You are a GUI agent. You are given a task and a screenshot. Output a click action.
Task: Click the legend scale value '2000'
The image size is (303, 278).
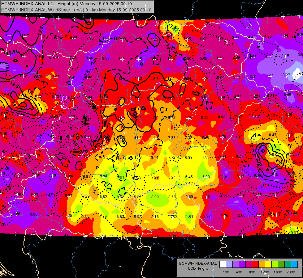(x=291, y=272)
